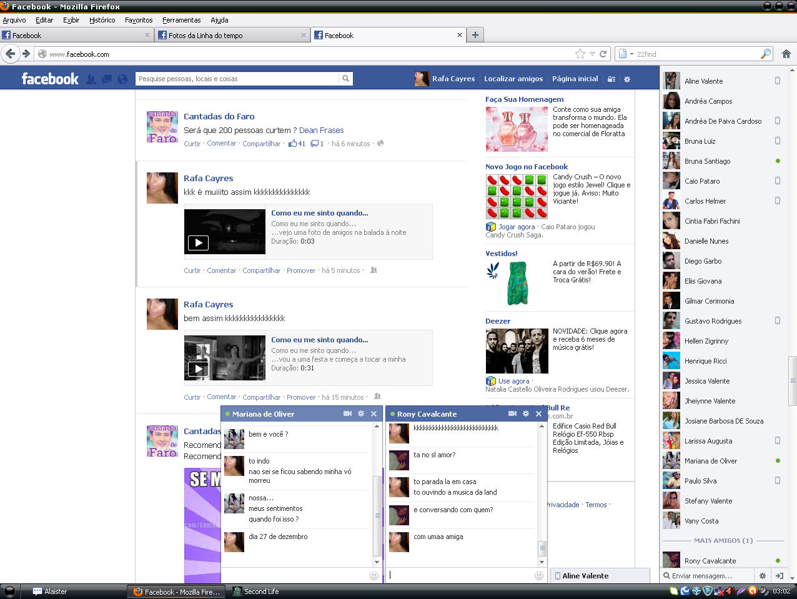
Task: Click Rony Cavalcante chat message input
Action: (460, 575)
